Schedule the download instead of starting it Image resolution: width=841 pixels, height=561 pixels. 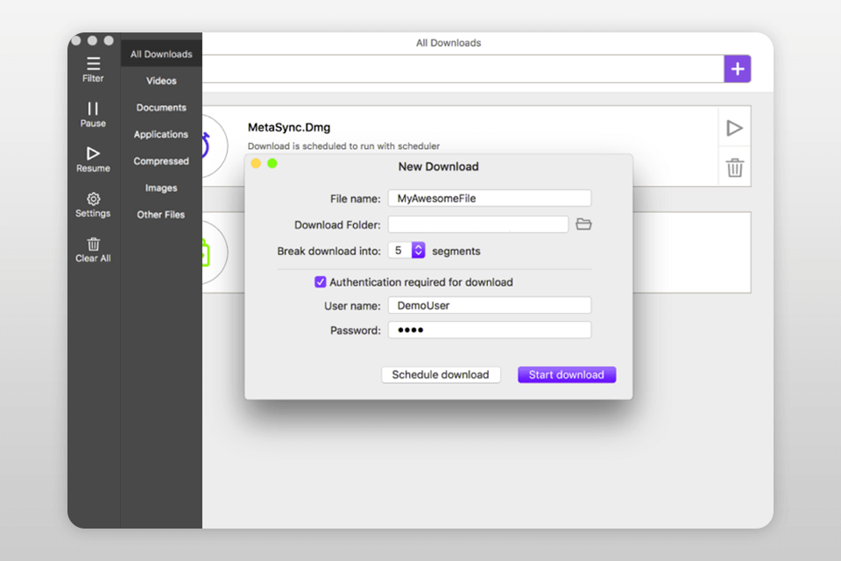click(441, 374)
